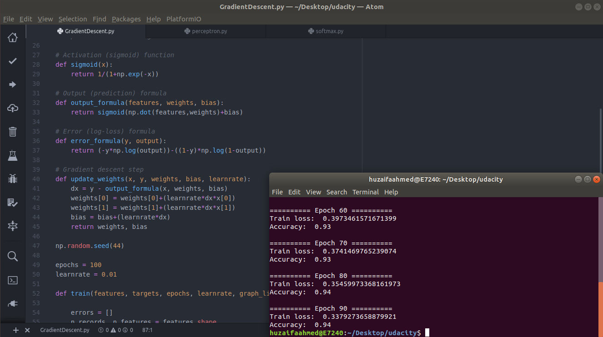Open the PlatformIO menu

coord(184,19)
